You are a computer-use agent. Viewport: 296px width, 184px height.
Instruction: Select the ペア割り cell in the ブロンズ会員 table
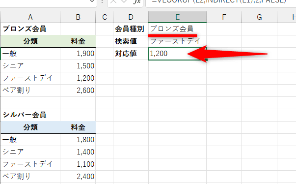coord(30,91)
